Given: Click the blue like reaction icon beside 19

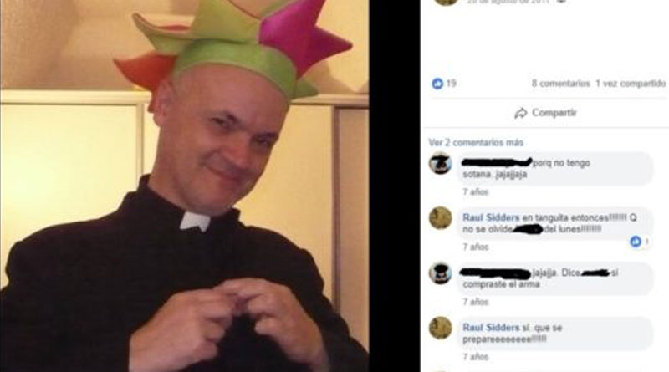Looking at the screenshot, I should (437, 84).
